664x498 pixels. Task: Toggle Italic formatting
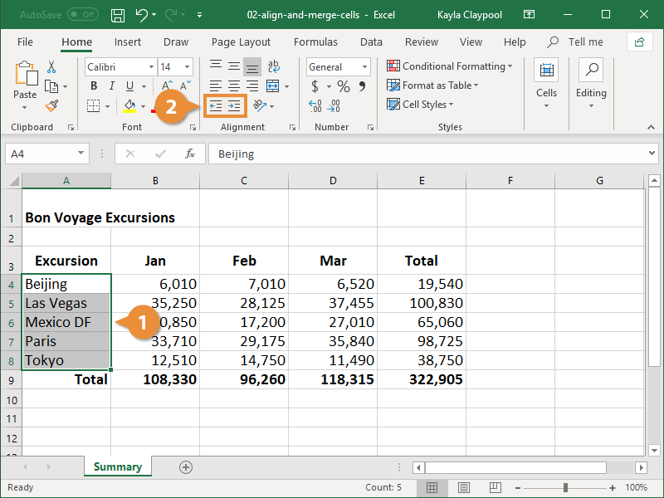pos(112,86)
